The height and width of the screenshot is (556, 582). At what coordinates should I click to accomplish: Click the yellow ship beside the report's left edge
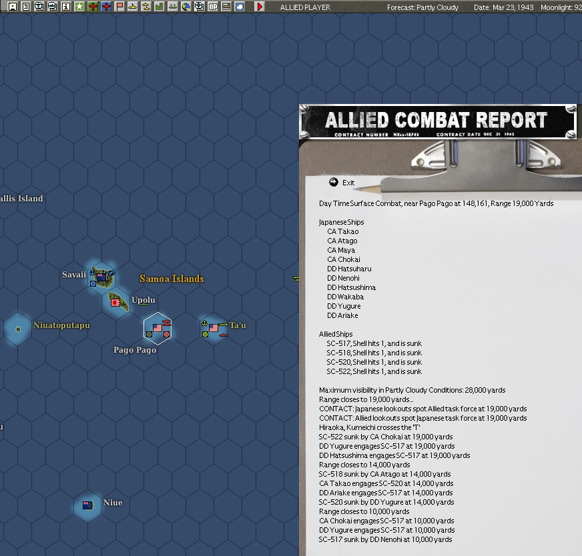tap(296, 278)
